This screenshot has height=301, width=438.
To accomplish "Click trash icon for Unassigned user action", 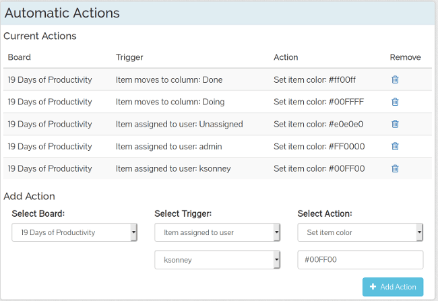I will (x=395, y=124).
